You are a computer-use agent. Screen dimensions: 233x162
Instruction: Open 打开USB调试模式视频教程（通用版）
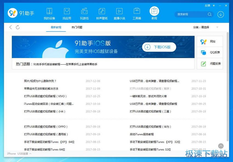tap(46, 134)
